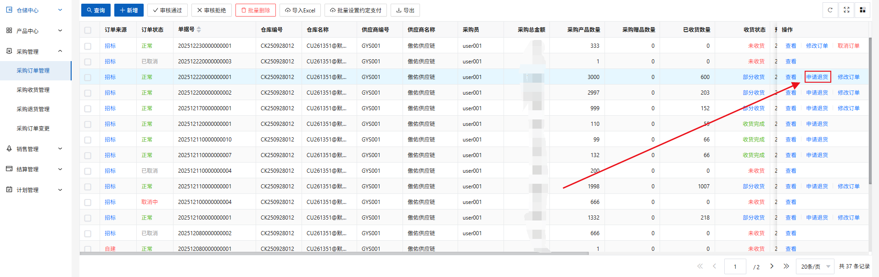
Task: Select checkbox for order 202512200000000002
Action: tap(88, 93)
